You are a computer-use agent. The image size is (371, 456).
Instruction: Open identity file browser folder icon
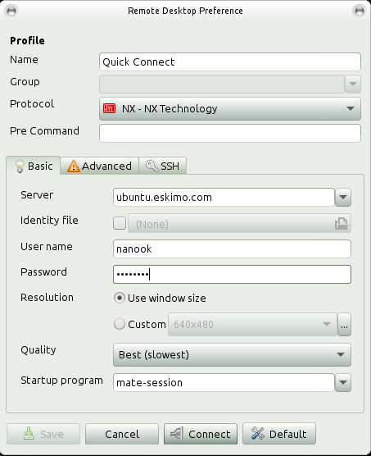coord(341,224)
